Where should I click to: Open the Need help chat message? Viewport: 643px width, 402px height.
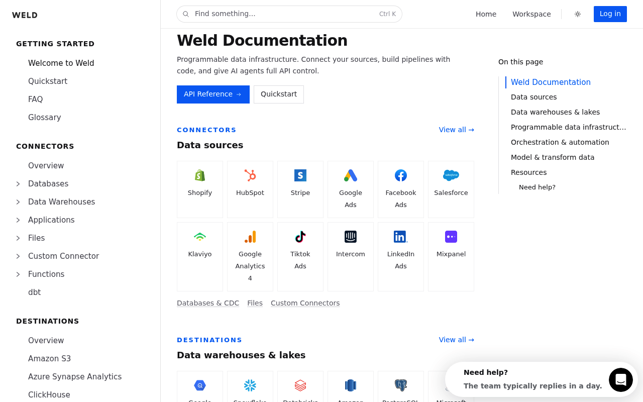[x=532, y=379]
